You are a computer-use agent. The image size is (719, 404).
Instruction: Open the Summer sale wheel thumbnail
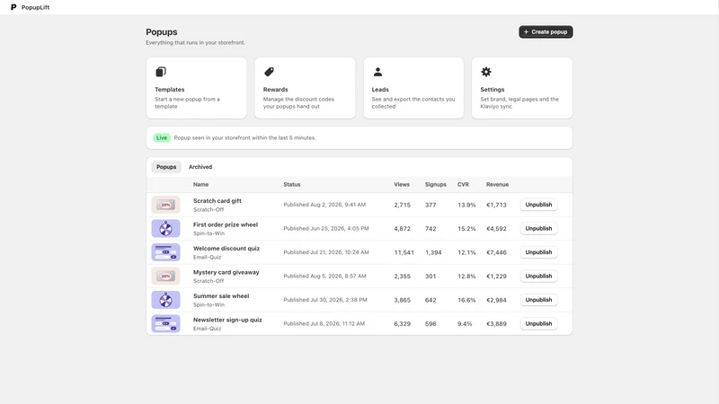point(166,300)
